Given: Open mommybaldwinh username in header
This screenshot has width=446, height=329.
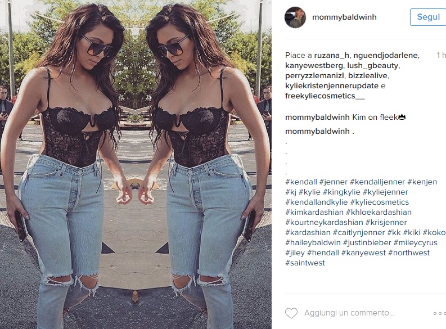Looking at the screenshot, I should click(x=344, y=17).
